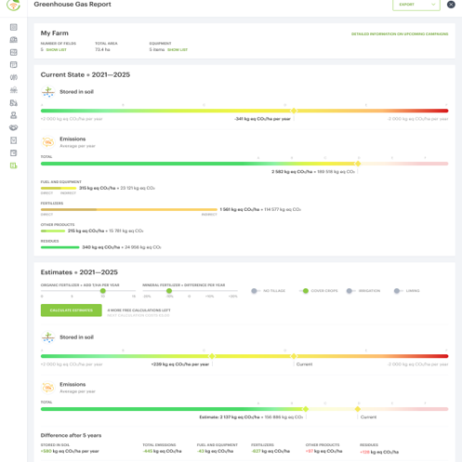462x462 pixels.
Task: Click Stored in Soil difference value
Action: 70,451
